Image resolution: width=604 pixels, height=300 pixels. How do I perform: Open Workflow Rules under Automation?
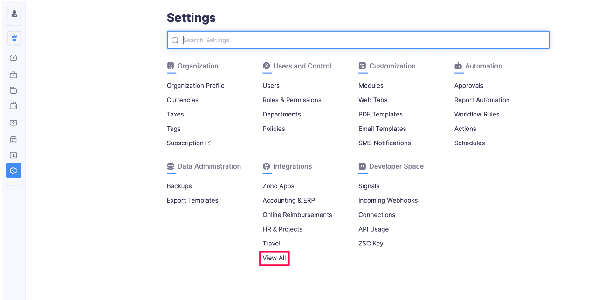coord(477,114)
